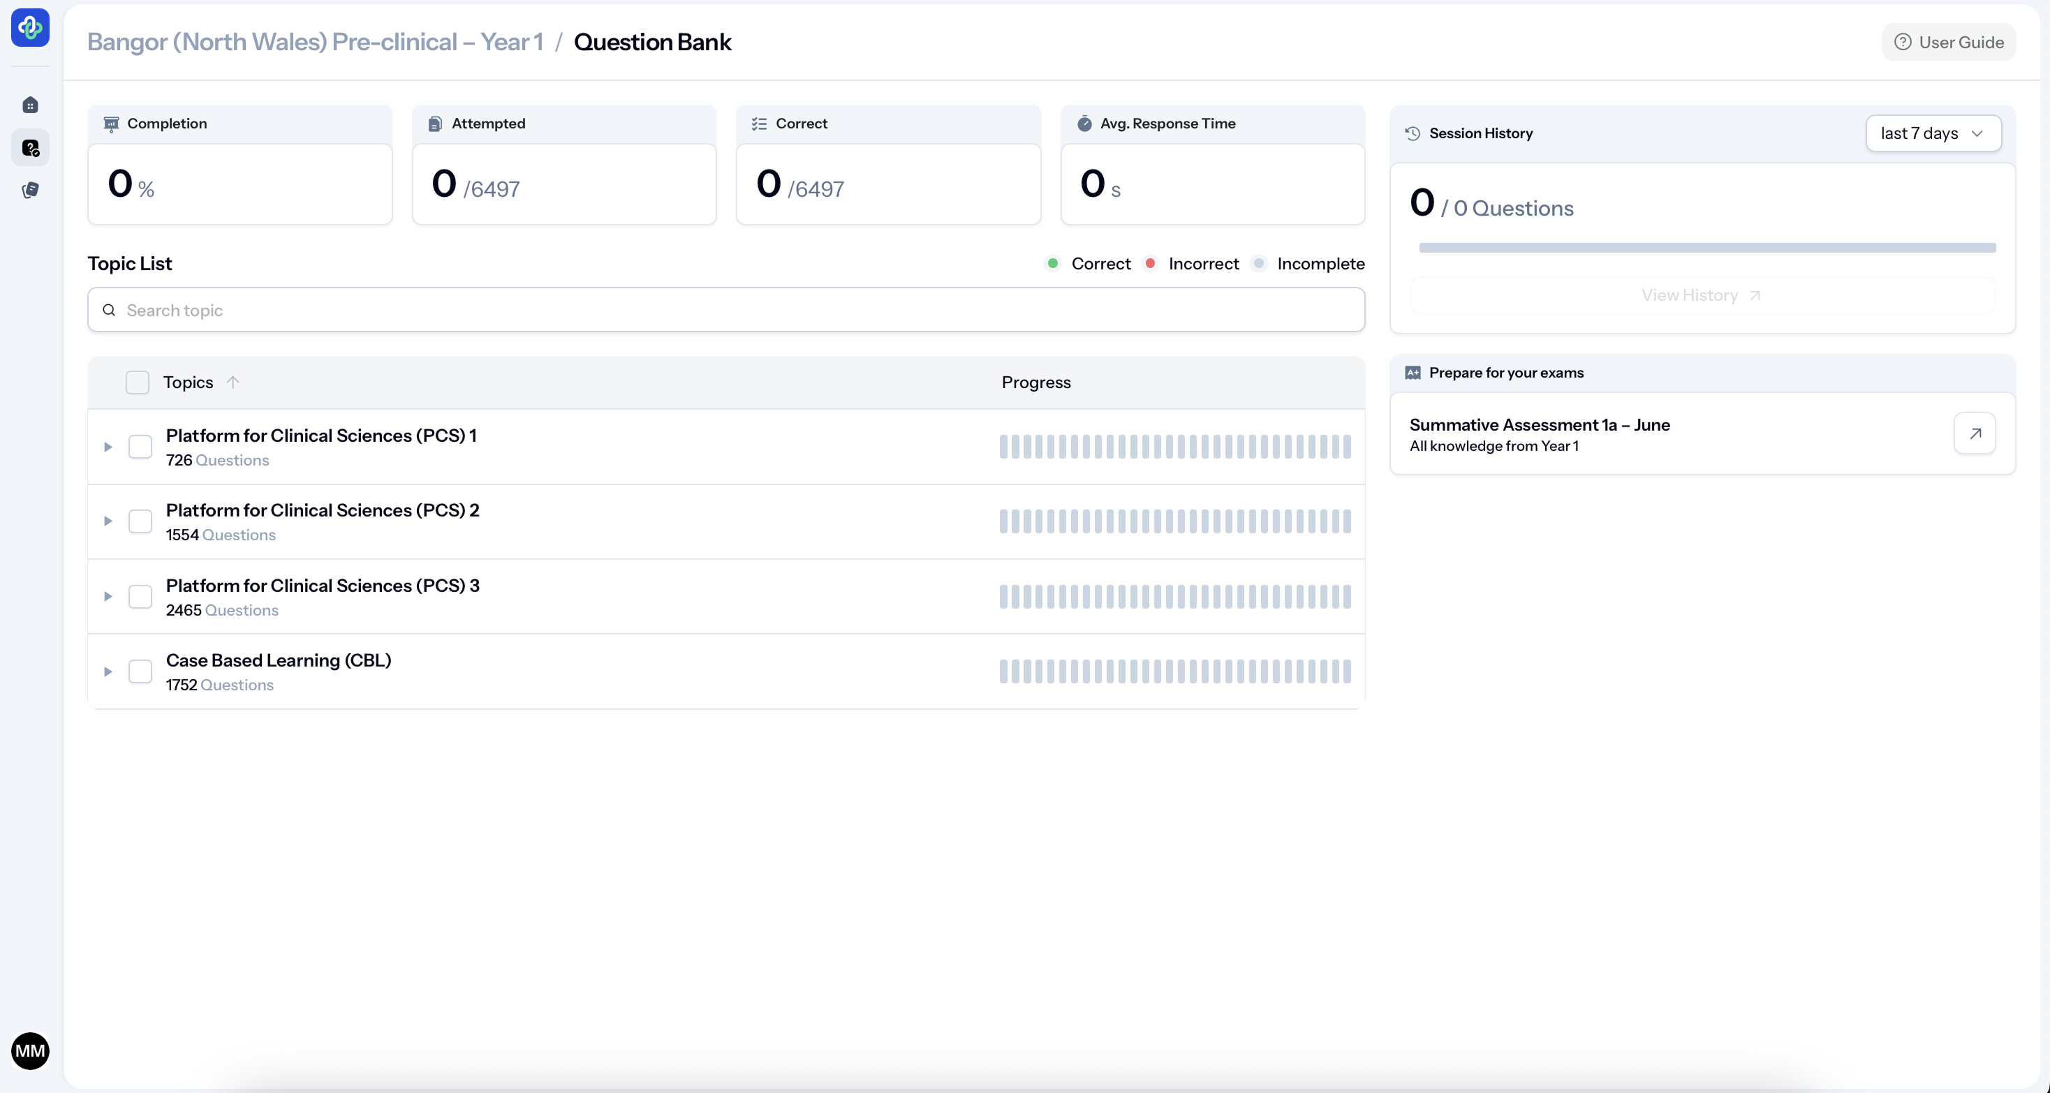Click the Topics sort arrow icon

coord(233,382)
